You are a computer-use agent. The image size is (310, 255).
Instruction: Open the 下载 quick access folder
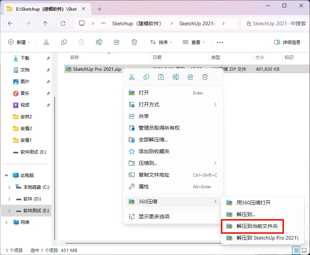[x=25, y=58]
